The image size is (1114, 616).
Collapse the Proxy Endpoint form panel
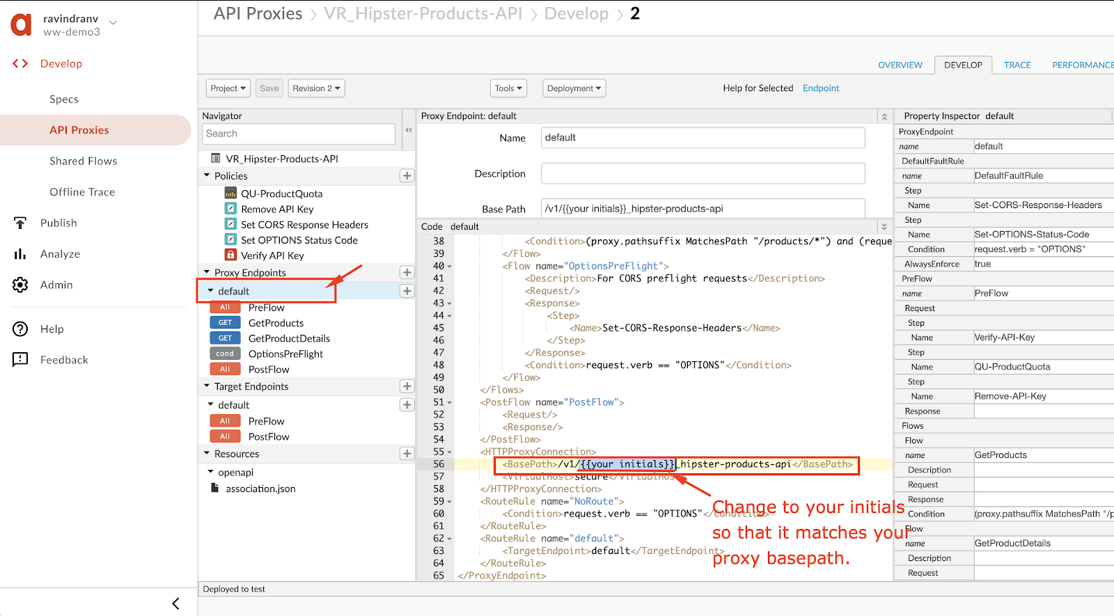point(884,116)
